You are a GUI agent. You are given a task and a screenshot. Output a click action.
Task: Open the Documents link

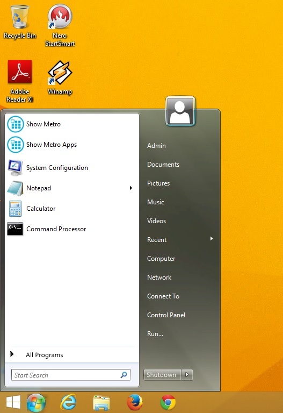163,165
